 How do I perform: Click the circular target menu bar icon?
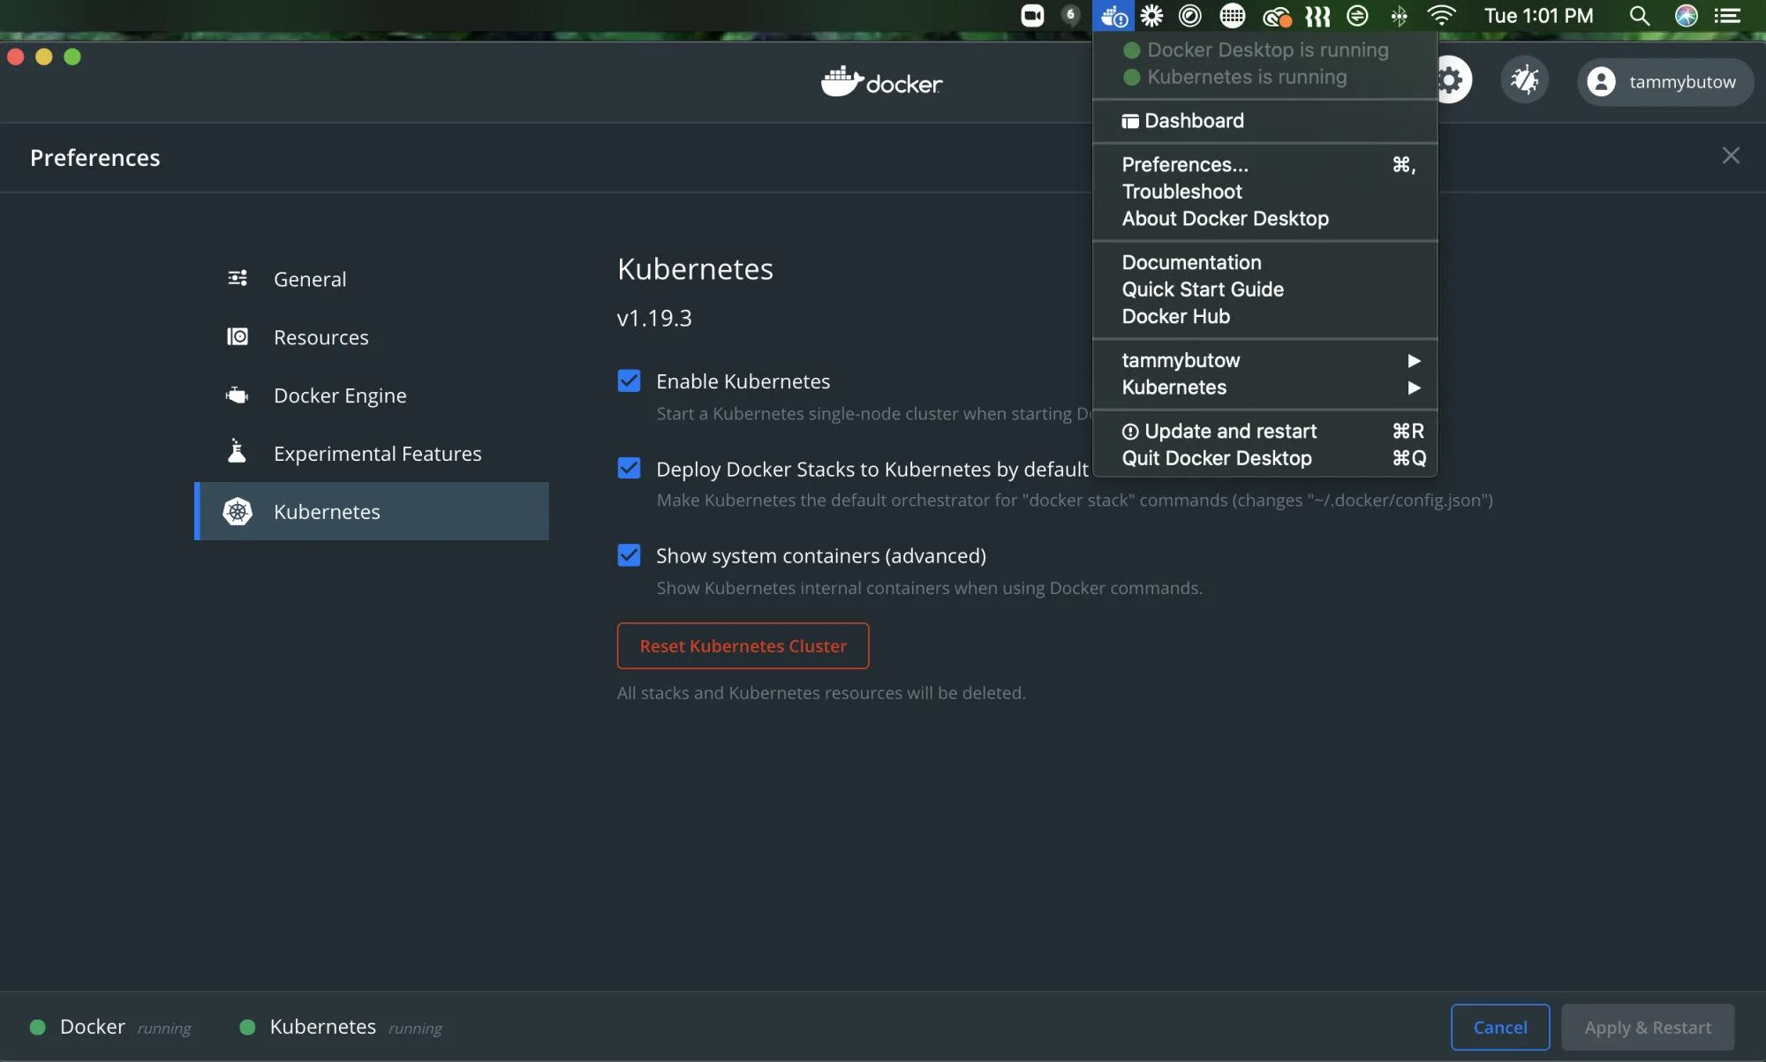pyautogui.click(x=1190, y=16)
